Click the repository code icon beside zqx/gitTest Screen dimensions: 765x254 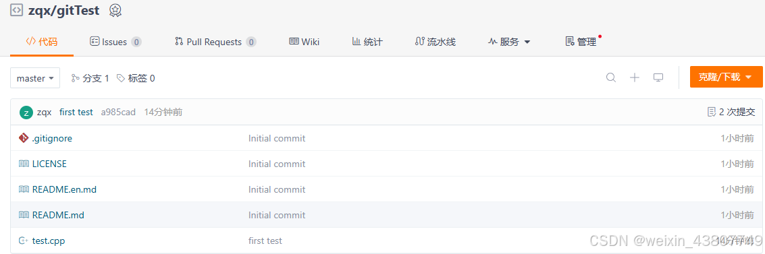(x=17, y=9)
